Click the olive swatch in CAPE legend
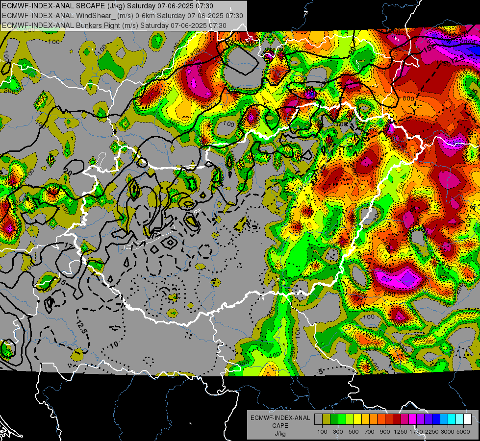This screenshot has height=441, width=480. (x=327, y=419)
